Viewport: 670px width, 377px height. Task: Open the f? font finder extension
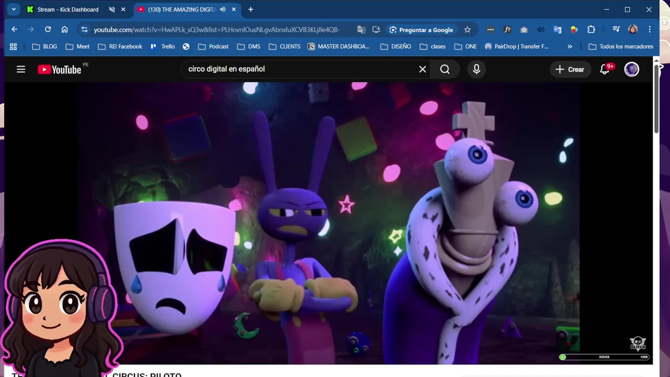coord(507,30)
